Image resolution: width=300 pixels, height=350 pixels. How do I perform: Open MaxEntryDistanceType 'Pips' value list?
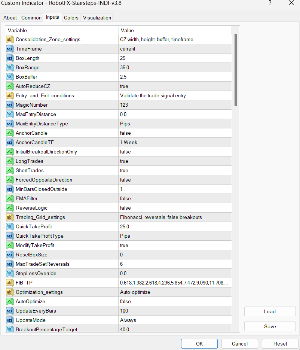point(175,124)
